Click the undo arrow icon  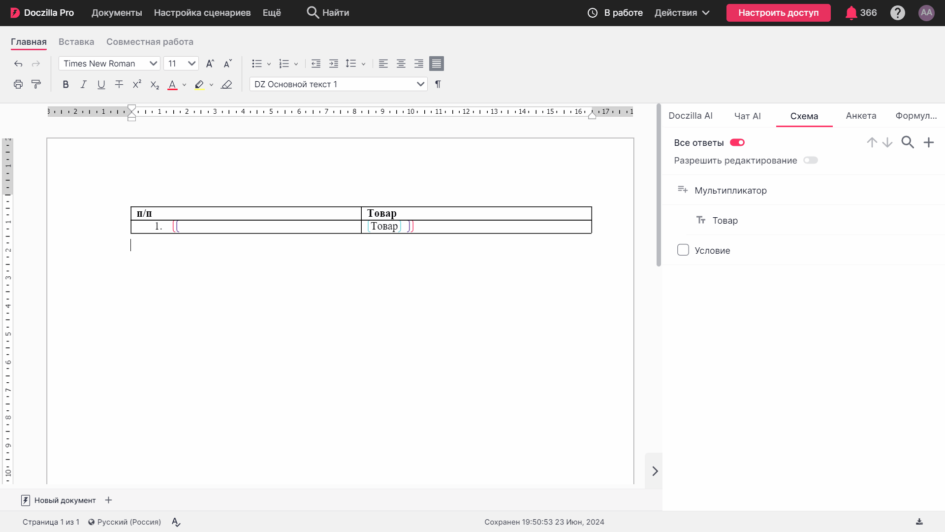18,64
